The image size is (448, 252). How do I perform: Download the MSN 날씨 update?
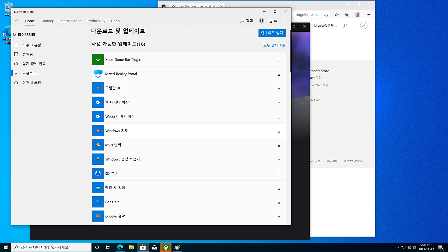pyautogui.click(x=279, y=145)
